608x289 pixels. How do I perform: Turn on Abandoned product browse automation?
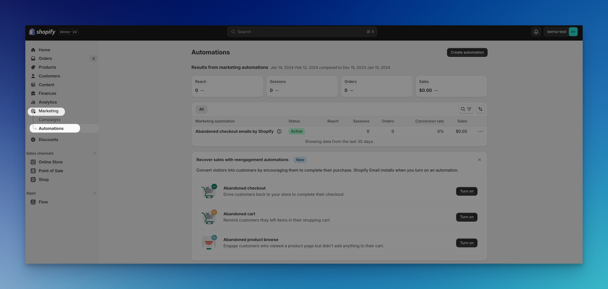(467, 243)
